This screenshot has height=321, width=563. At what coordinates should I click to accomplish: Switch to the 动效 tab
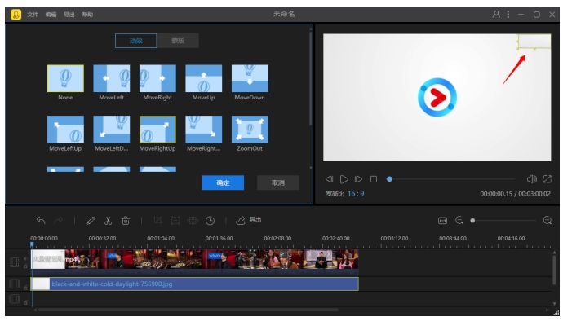click(x=135, y=41)
